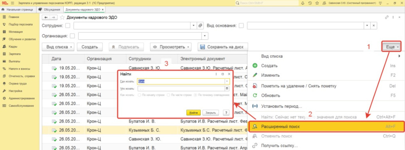Click the Найти button in dialog
405x150 pixels.
[193, 112]
